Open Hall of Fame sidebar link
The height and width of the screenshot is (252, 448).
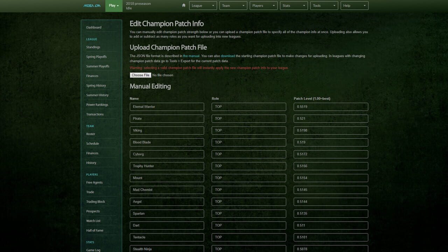pos(94,230)
